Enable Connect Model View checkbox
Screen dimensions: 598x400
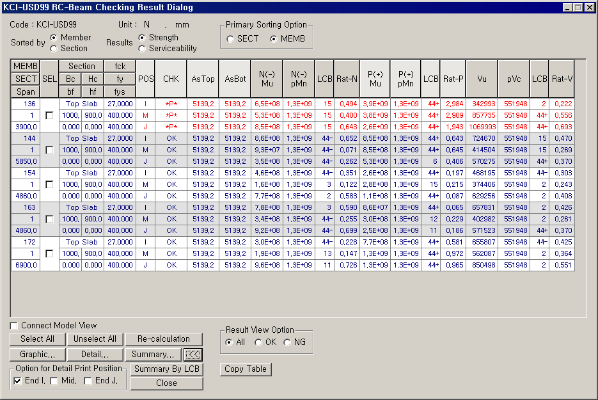pyautogui.click(x=14, y=326)
